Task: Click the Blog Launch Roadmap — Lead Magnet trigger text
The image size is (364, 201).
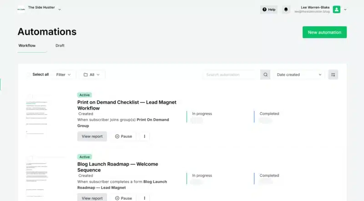Action: (122, 185)
